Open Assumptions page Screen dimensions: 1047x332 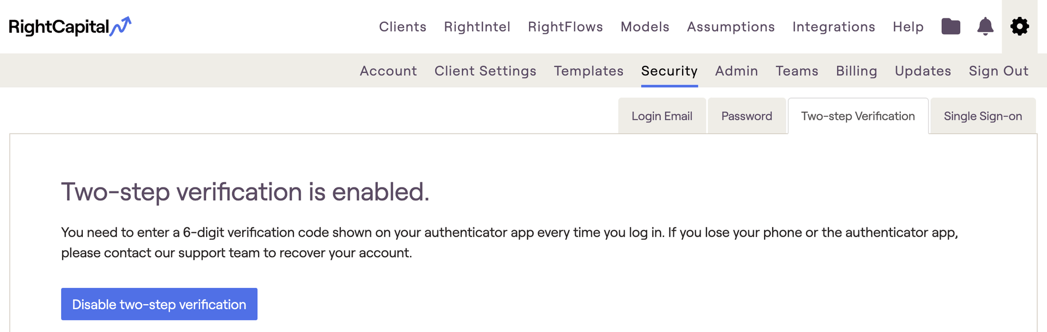click(x=731, y=27)
